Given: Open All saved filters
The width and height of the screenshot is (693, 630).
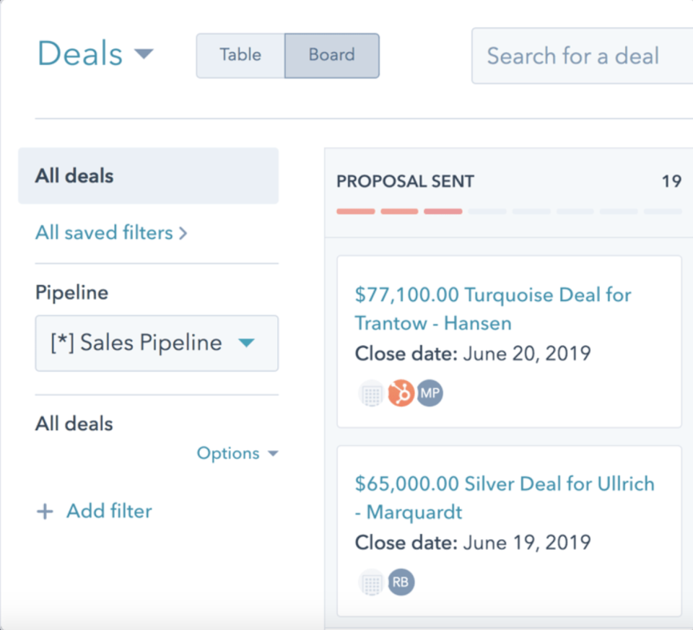Looking at the screenshot, I should click(105, 232).
